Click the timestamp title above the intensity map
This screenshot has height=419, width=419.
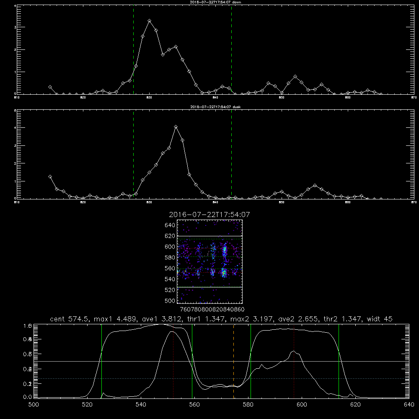click(x=209, y=215)
